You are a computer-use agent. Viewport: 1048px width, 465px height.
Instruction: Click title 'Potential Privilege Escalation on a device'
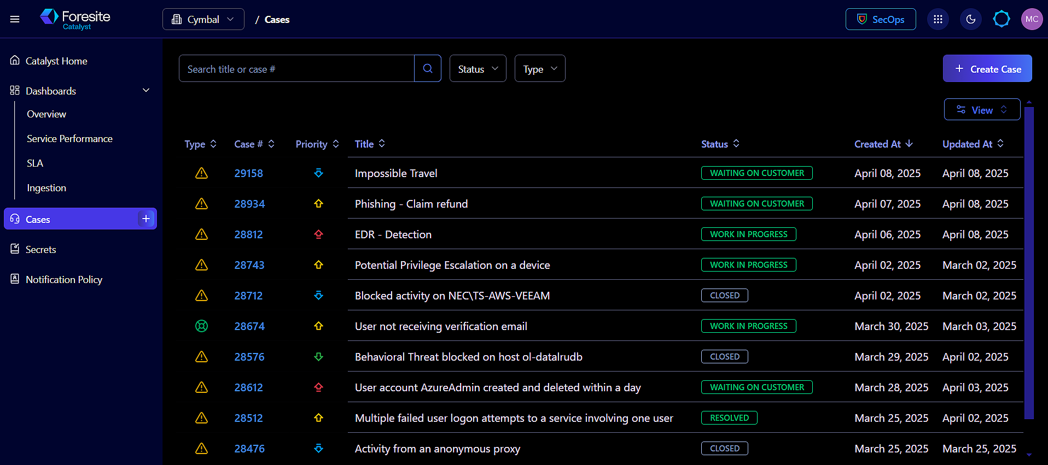(452, 265)
